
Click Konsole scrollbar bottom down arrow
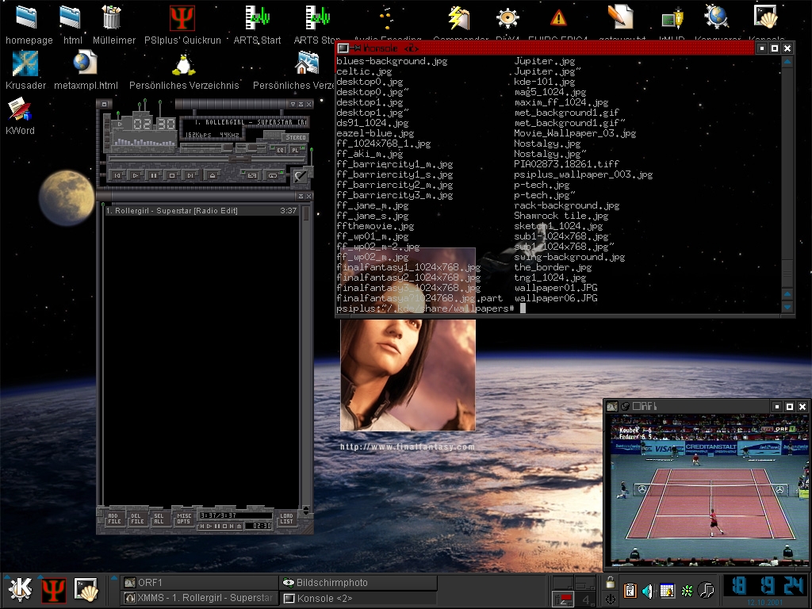pyautogui.click(x=787, y=307)
